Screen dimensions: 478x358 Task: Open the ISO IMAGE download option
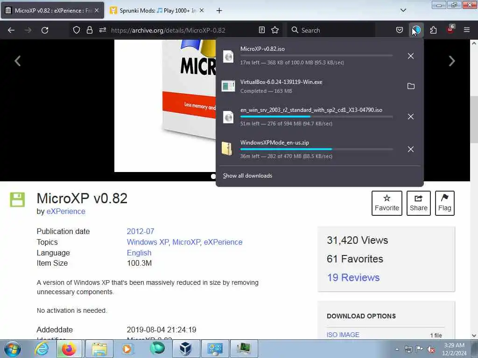pos(343,335)
